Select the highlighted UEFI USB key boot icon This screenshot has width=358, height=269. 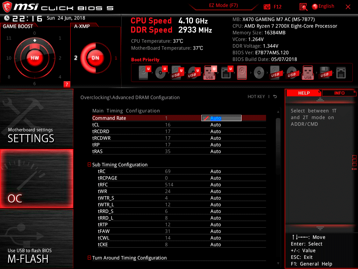(210, 73)
